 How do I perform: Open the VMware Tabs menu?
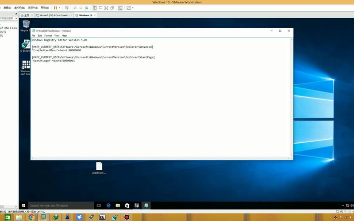[x=33, y=8]
